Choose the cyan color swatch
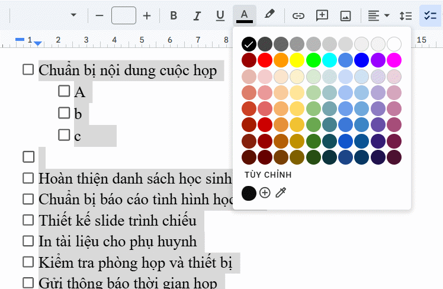The height and width of the screenshot is (289, 443). click(x=329, y=60)
